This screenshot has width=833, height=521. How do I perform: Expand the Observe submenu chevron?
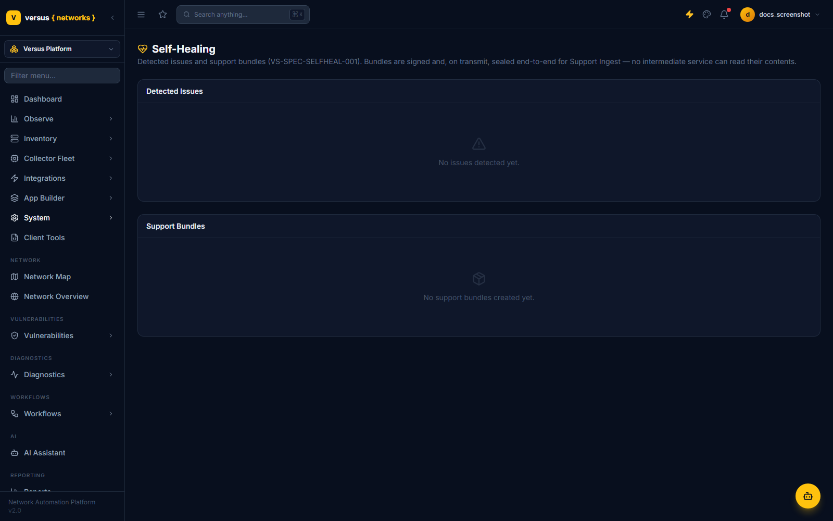(111, 119)
